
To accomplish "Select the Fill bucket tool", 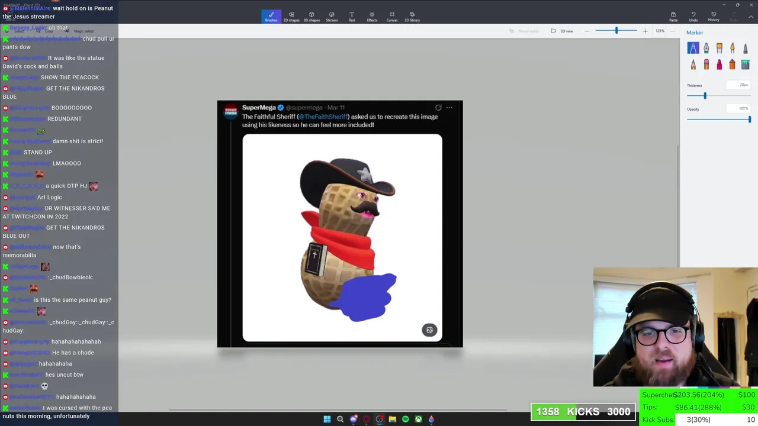I will click(746, 64).
